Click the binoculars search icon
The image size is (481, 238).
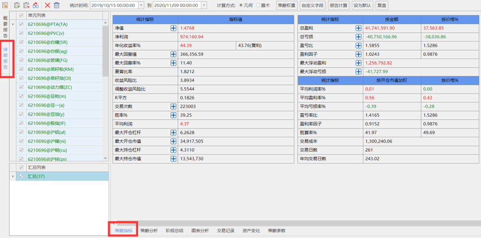point(35,5)
